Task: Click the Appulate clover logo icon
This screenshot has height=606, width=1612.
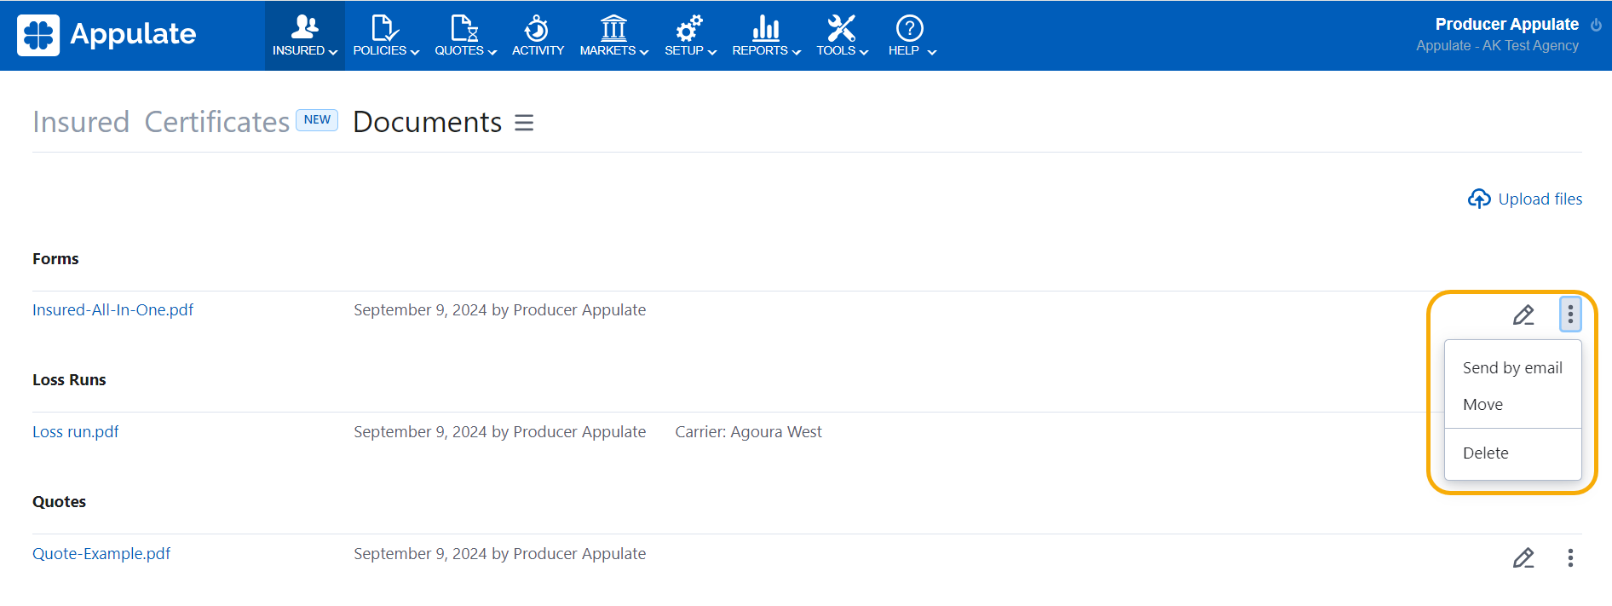Action: click(x=38, y=35)
